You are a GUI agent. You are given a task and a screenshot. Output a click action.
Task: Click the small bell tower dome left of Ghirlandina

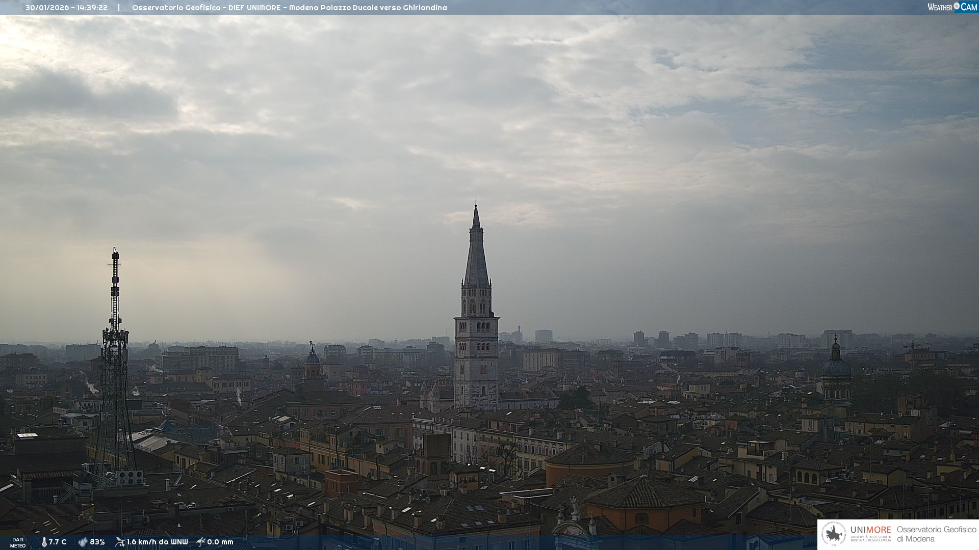[x=313, y=358]
